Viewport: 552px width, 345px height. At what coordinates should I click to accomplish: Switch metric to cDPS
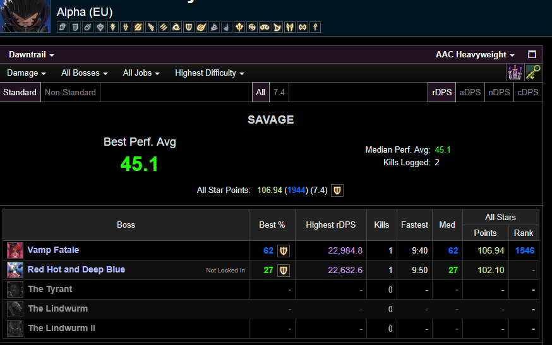528,92
